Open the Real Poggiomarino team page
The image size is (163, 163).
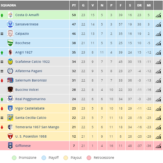click(x=30, y=99)
